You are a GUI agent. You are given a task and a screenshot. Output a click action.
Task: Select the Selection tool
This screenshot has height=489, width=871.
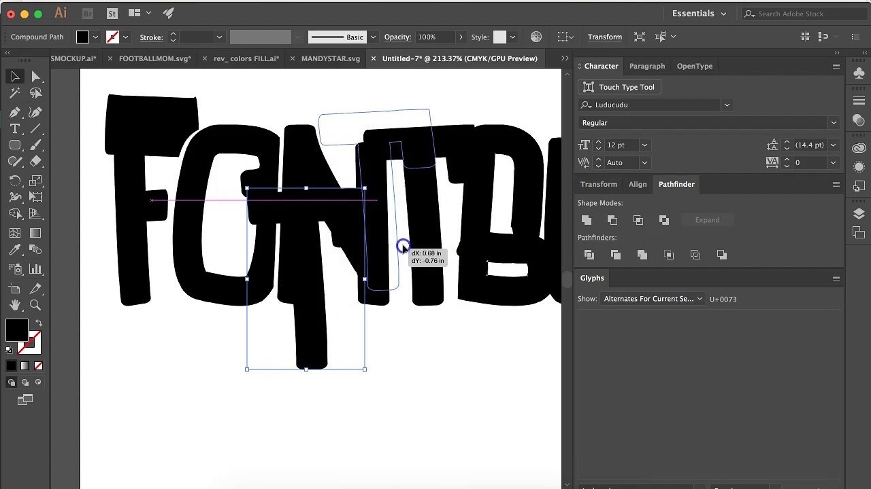15,77
